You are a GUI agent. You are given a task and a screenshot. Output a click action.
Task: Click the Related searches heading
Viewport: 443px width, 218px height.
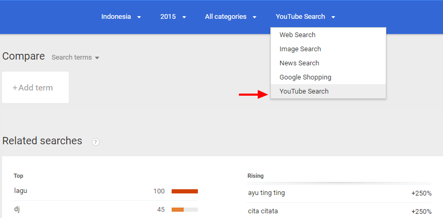[x=42, y=141]
